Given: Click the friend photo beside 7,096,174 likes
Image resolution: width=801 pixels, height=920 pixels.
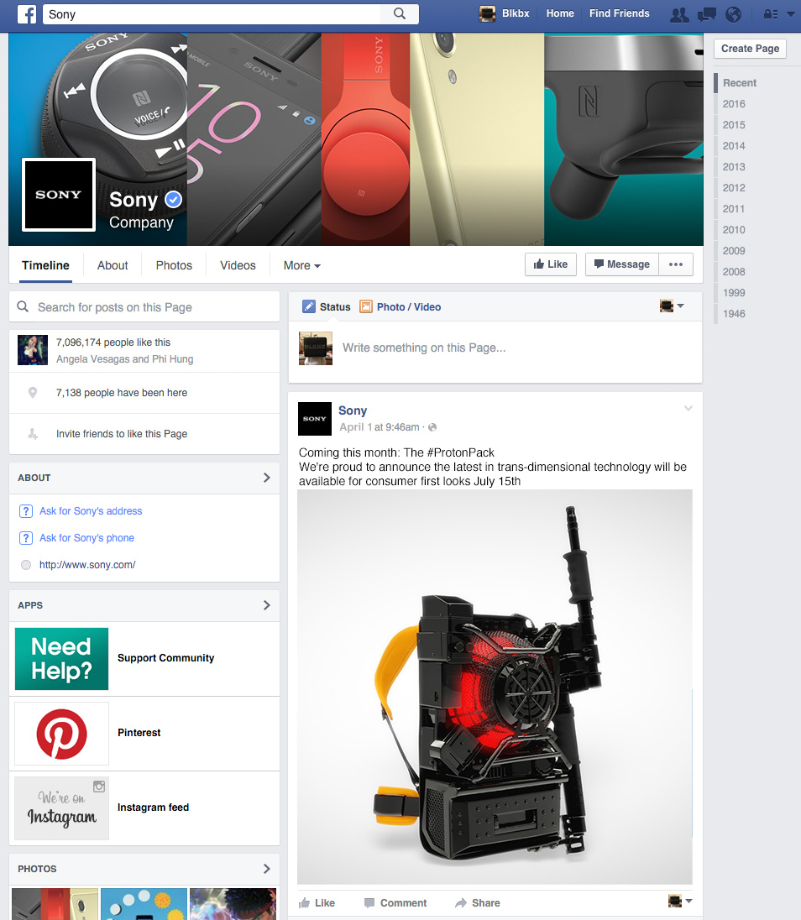Looking at the screenshot, I should 33,350.
